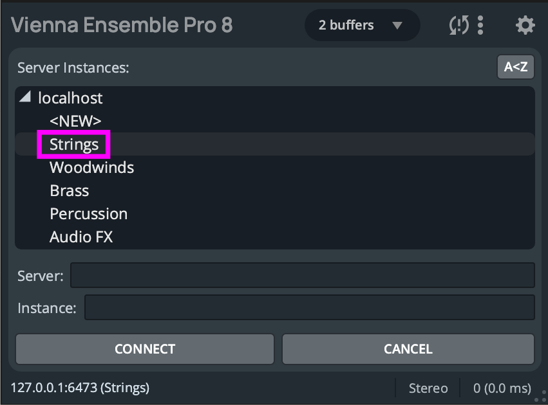Collapse the localhost server tree
This screenshot has width=548, height=405.
(25, 98)
